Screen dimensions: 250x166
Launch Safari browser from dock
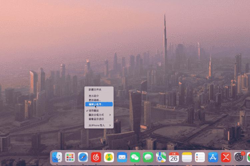83,157
